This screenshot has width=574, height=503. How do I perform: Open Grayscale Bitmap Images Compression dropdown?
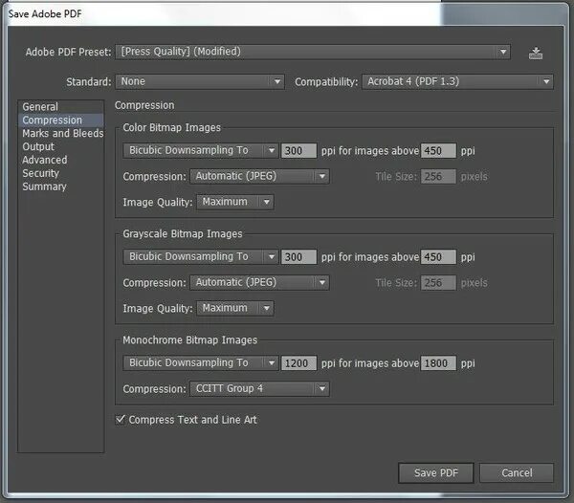(259, 282)
